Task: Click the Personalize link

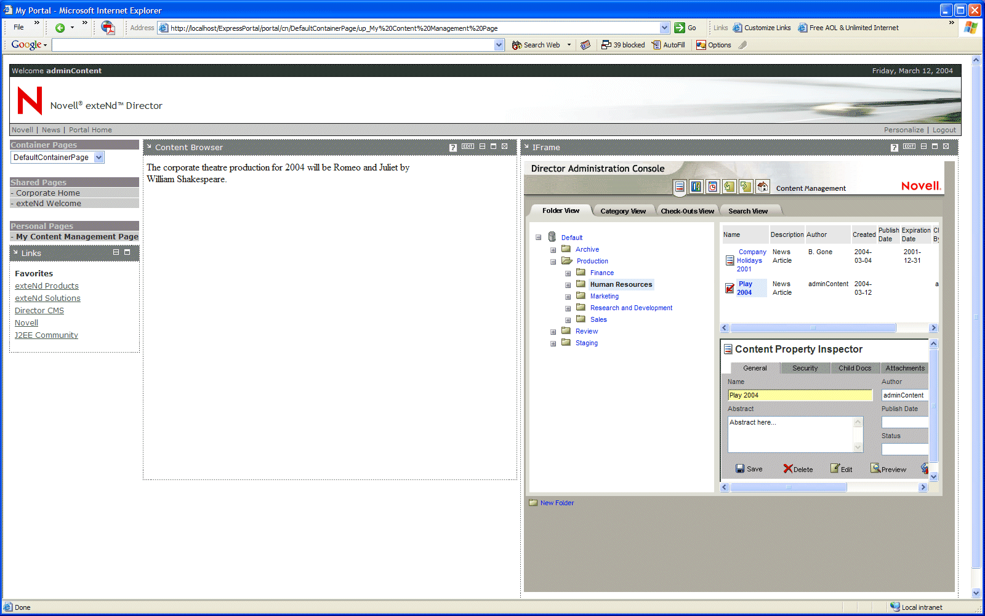Action: [904, 130]
